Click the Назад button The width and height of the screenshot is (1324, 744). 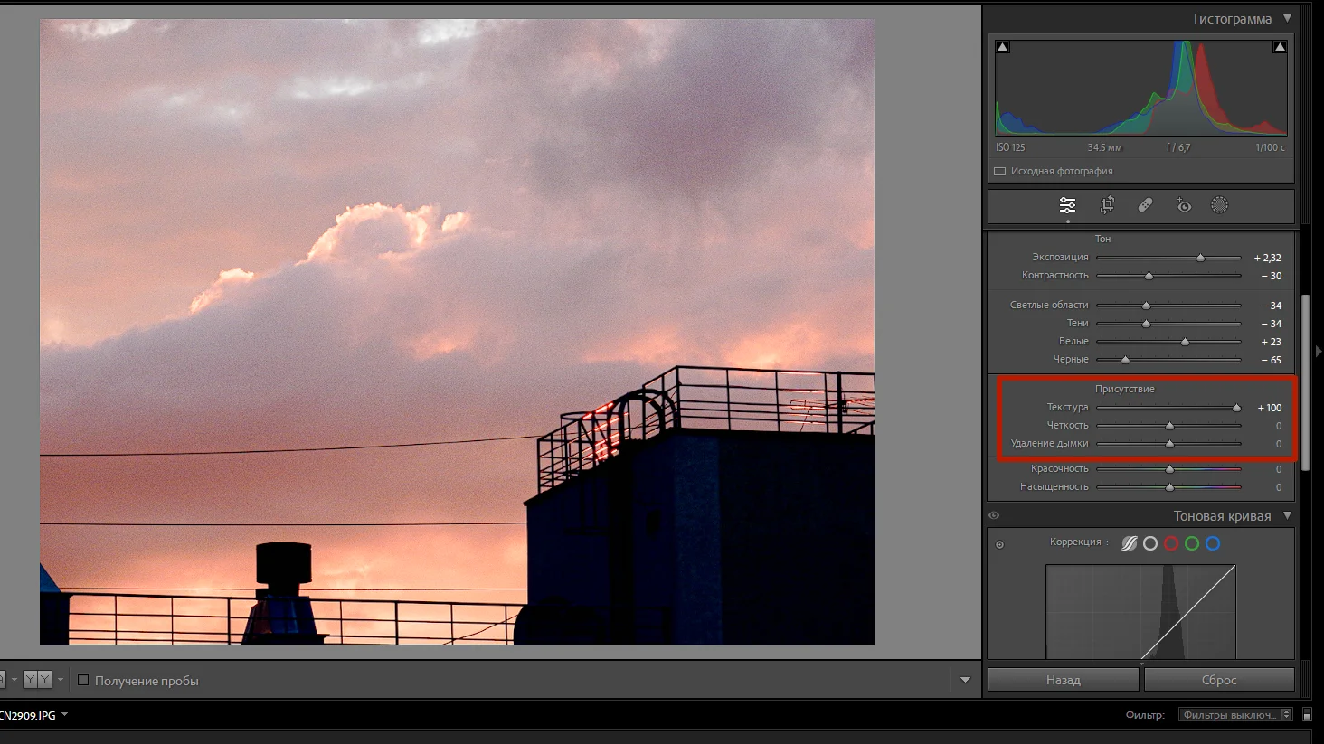click(1063, 680)
